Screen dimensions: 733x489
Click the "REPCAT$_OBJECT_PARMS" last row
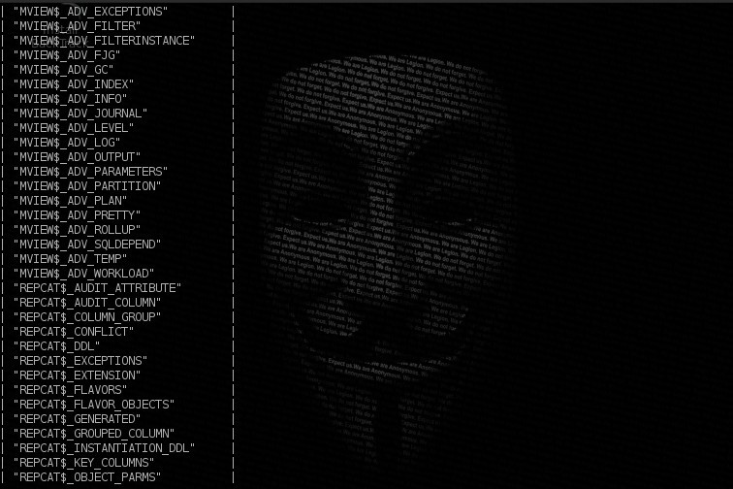coord(87,476)
